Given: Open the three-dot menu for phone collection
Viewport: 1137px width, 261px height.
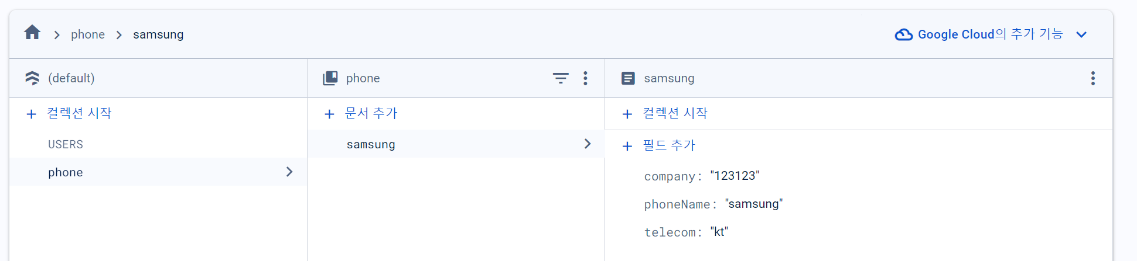Looking at the screenshot, I should tap(585, 78).
